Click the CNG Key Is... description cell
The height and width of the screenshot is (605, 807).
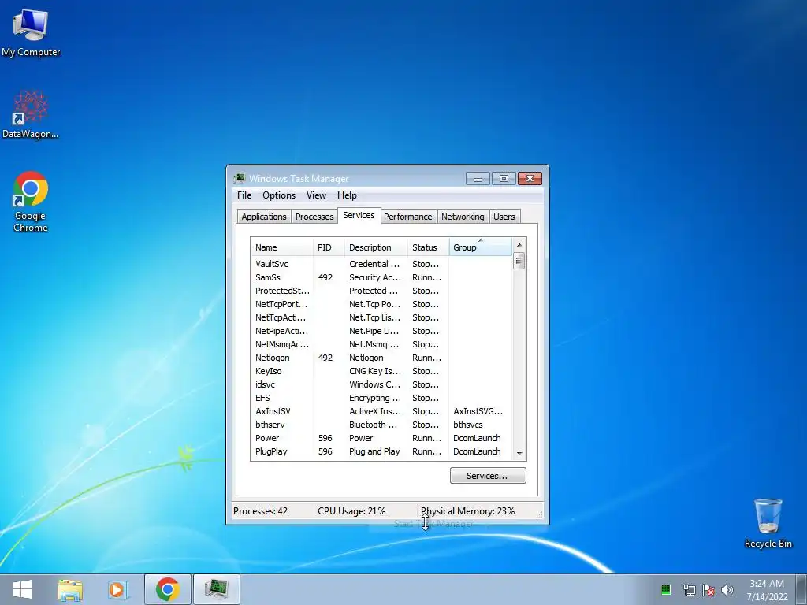tap(374, 371)
